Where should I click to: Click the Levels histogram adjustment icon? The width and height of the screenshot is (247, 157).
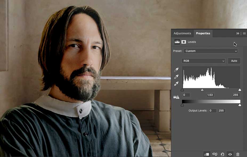[177, 42]
